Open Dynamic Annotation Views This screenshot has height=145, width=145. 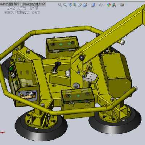[x=80, y=5]
